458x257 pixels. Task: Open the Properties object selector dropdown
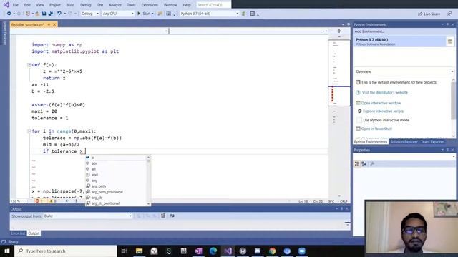click(x=404, y=157)
